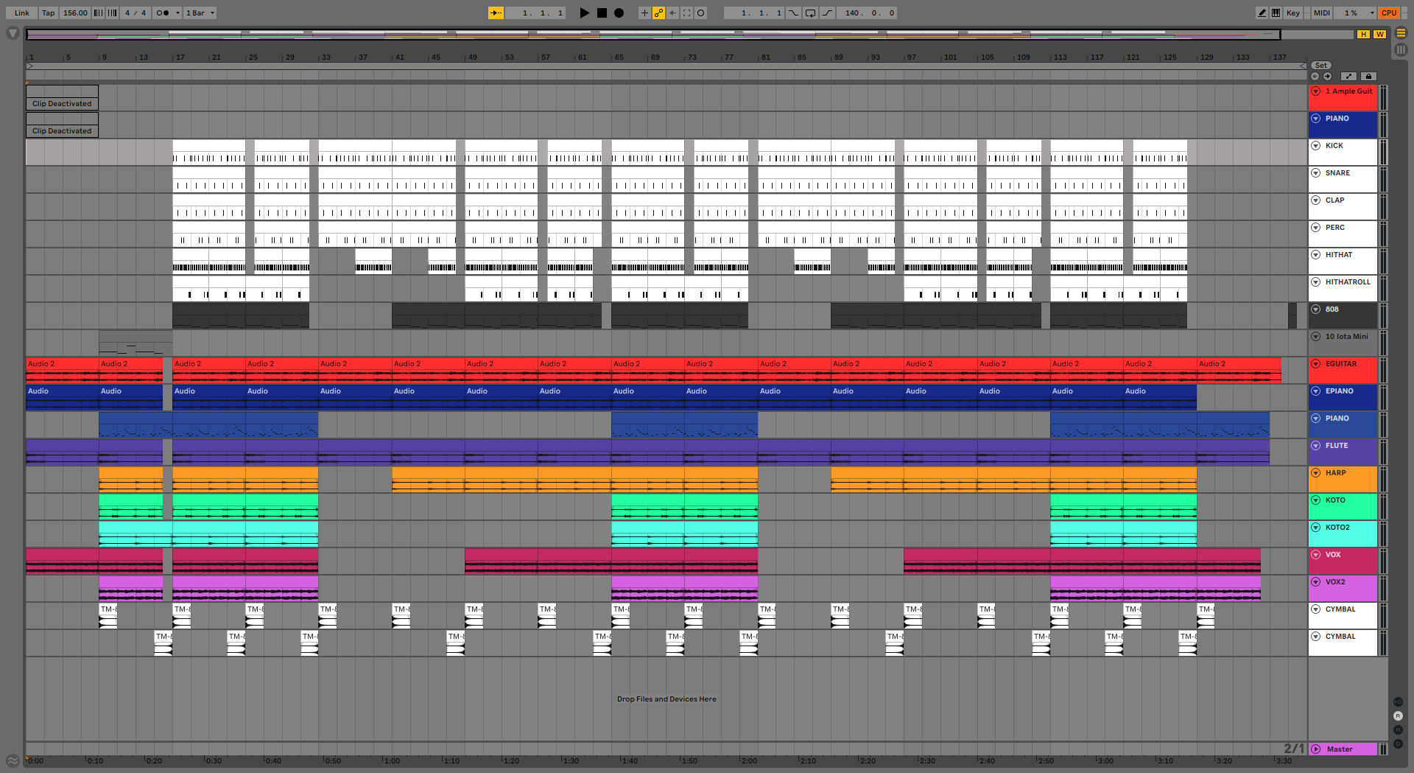1414x773 pixels.
Task: Click the CPU load meter button
Action: click(x=1389, y=13)
